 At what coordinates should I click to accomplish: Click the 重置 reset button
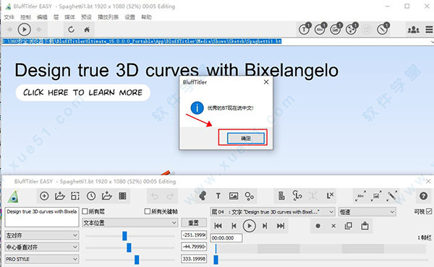pos(193,223)
